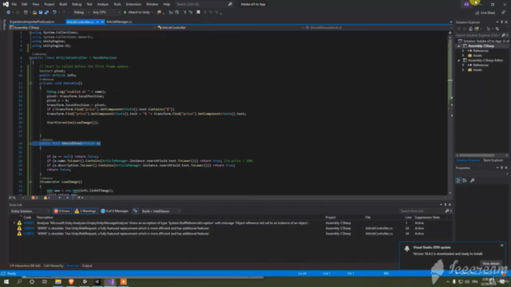511x287 pixels.
Task: Click the Undo arrow in the toolbar
Action: (54, 13)
